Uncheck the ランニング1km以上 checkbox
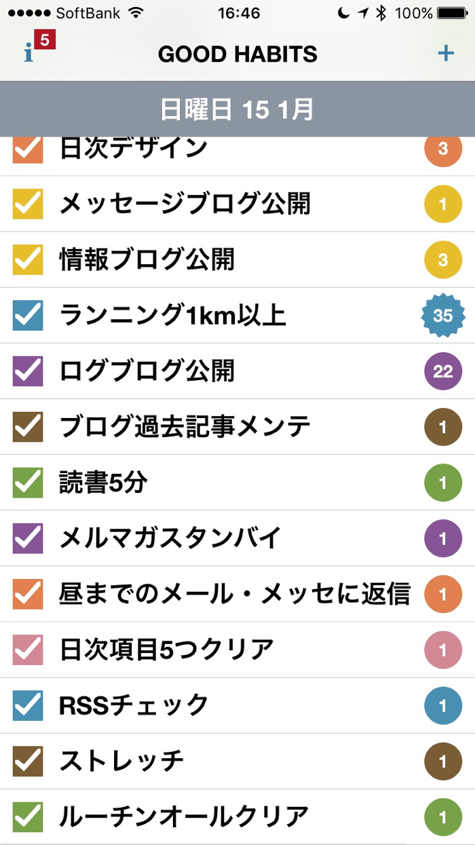 coord(28,316)
